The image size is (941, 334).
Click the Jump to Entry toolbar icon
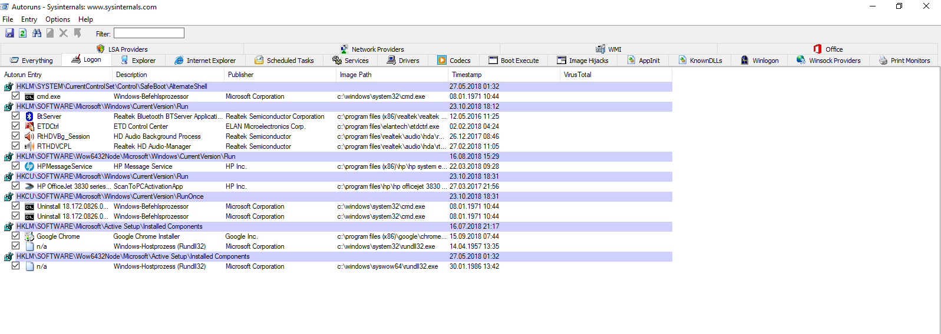pos(77,34)
